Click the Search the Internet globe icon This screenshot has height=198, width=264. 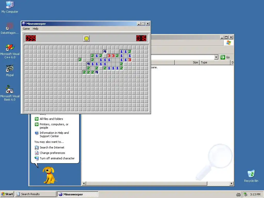coord(37,147)
